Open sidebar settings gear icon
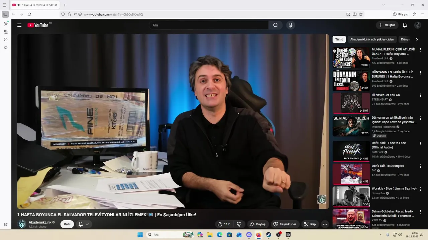The width and height of the screenshot is (428, 240). (6, 225)
